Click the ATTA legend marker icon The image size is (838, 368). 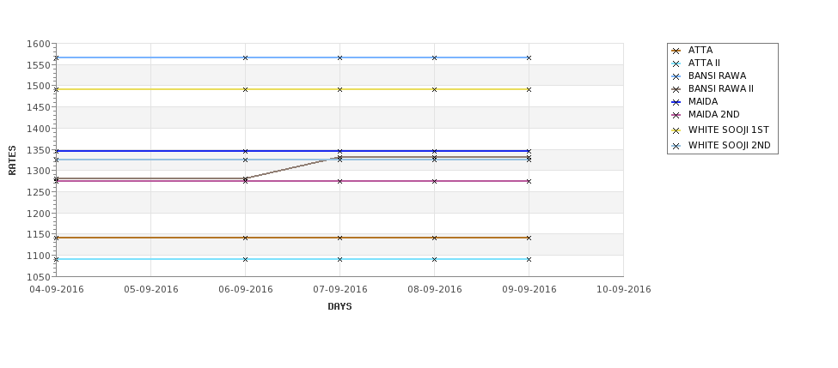[x=676, y=51]
